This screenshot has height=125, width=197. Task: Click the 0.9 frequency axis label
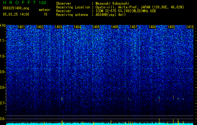[3, 72]
